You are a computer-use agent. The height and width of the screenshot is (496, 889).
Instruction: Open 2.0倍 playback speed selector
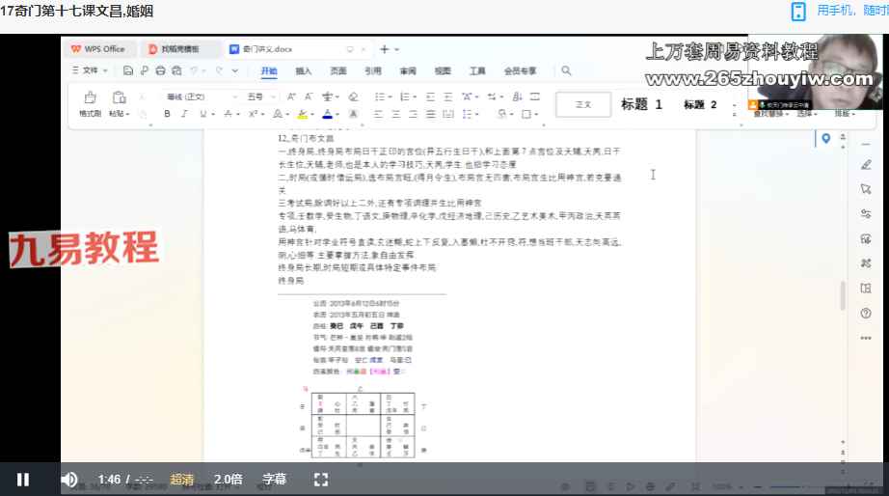click(x=229, y=480)
